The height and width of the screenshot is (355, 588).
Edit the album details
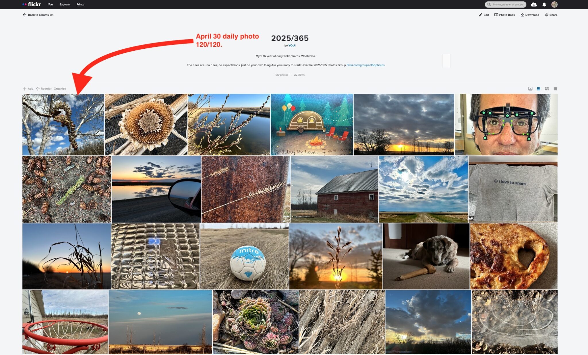tap(484, 15)
